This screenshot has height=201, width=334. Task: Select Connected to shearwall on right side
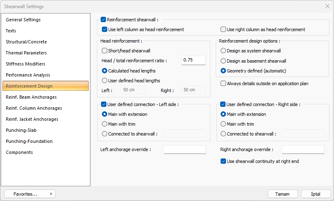[x=223, y=134]
